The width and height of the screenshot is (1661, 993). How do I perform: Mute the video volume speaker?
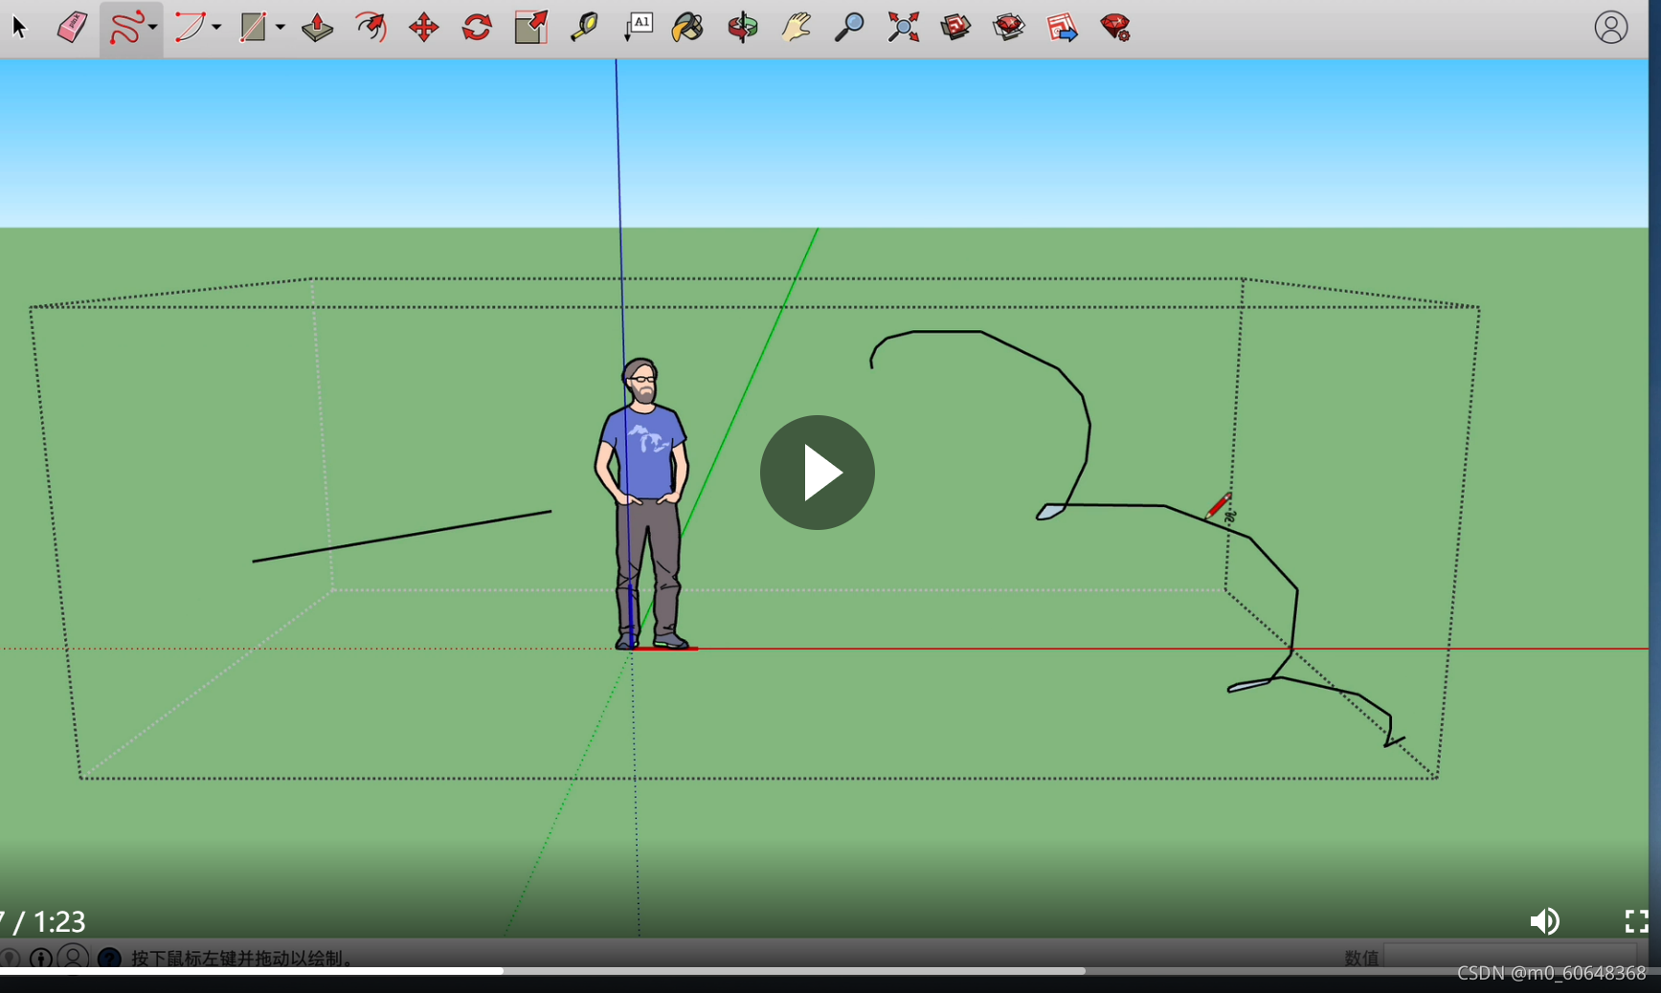1544,921
